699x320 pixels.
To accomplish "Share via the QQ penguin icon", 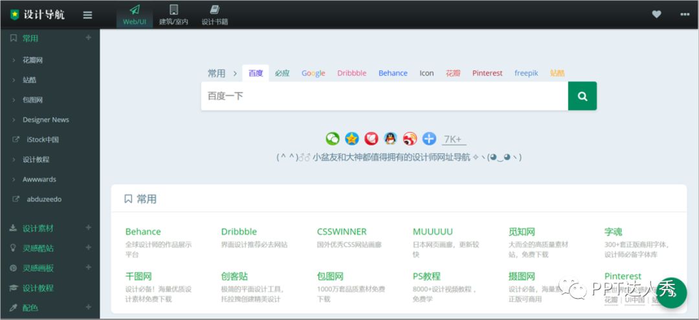I will point(390,139).
